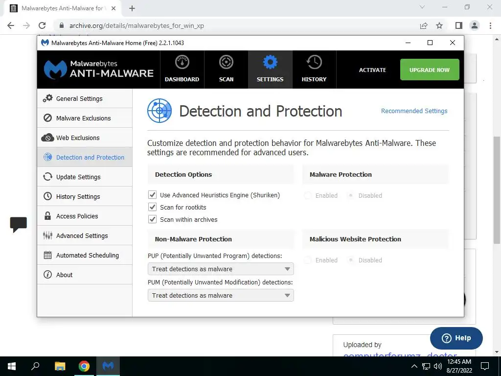Click the Automated Scheduling calendar icon
The width and height of the screenshot is (501, 376).
coord(47,255)
